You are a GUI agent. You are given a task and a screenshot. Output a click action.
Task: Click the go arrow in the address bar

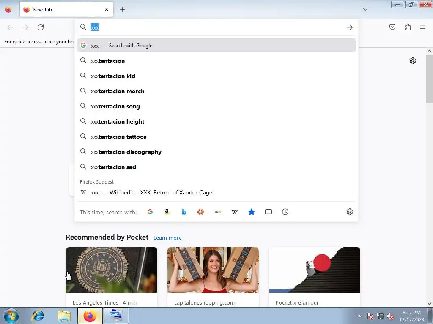[x=350, y=27]
